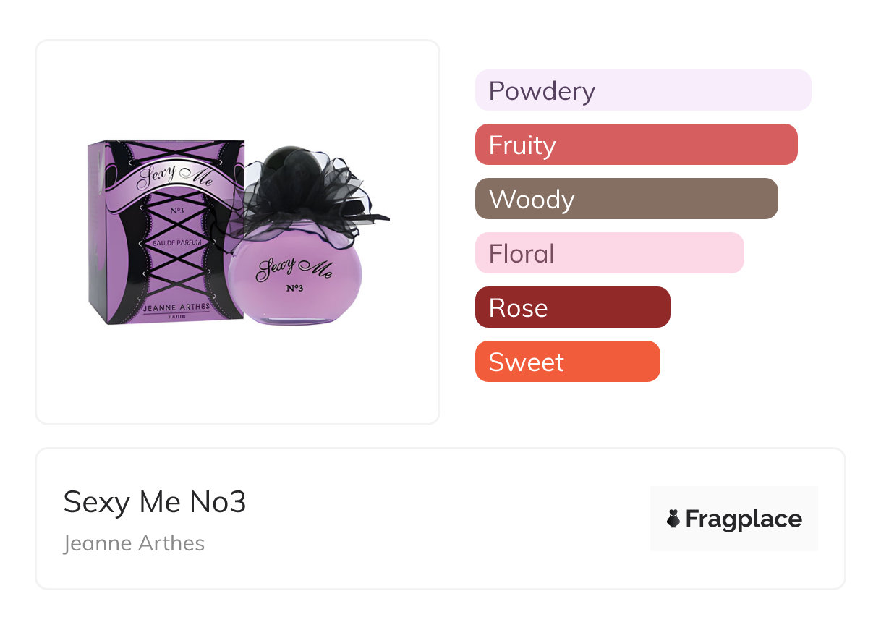Click the Fragplace bottle logo icon

pos(673,519)
